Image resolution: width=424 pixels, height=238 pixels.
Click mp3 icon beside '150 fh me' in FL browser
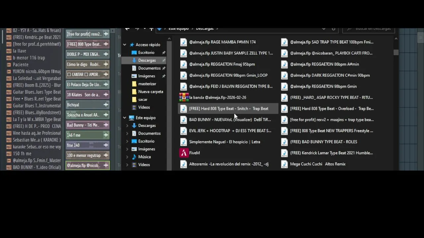coord(9,154)
